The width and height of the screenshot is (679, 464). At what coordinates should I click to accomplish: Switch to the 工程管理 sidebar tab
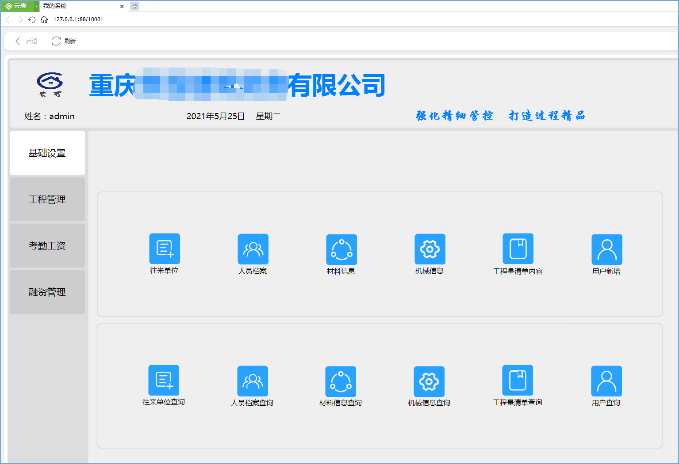point(47,199)
